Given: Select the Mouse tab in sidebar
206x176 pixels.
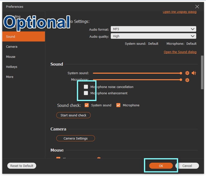Looking at the screenshot, I should coord(11,57).
